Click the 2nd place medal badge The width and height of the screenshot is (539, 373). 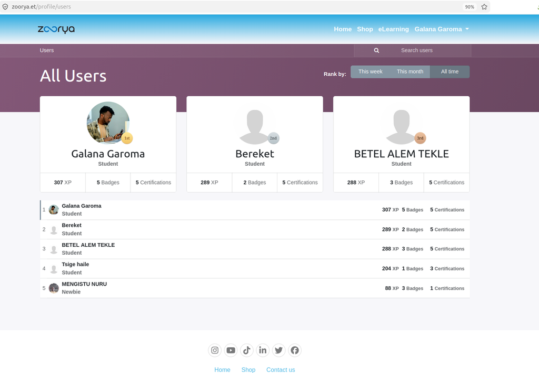click(x=273, y=138)
